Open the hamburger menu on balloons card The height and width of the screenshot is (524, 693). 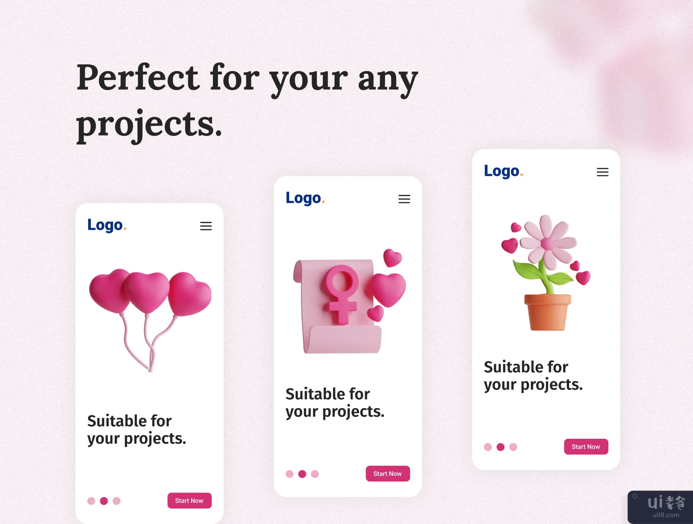click(206, 226)
